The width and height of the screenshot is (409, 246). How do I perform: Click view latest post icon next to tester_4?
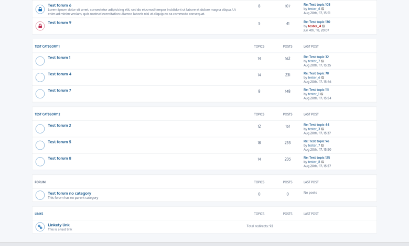click(x=324, y=26)
